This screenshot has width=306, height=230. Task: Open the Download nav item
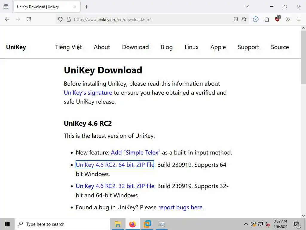click(x=135, y=47)
